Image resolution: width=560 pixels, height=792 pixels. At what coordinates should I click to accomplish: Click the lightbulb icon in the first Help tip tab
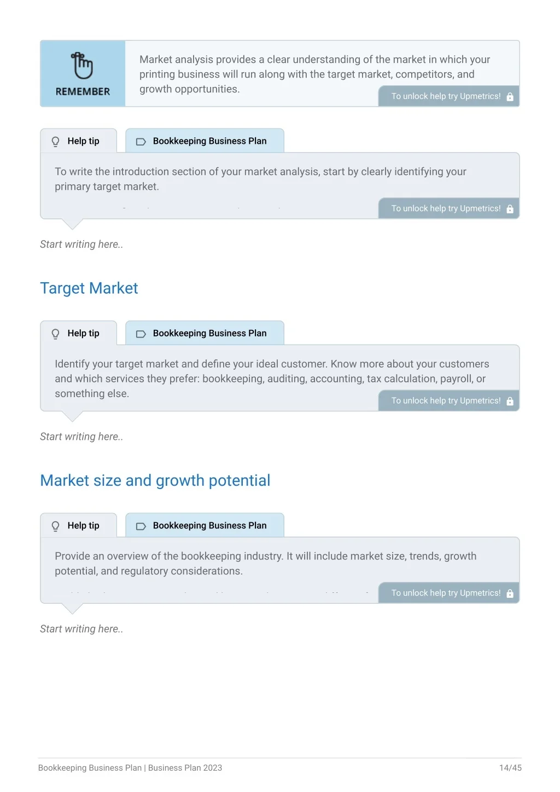click(55, 142)
